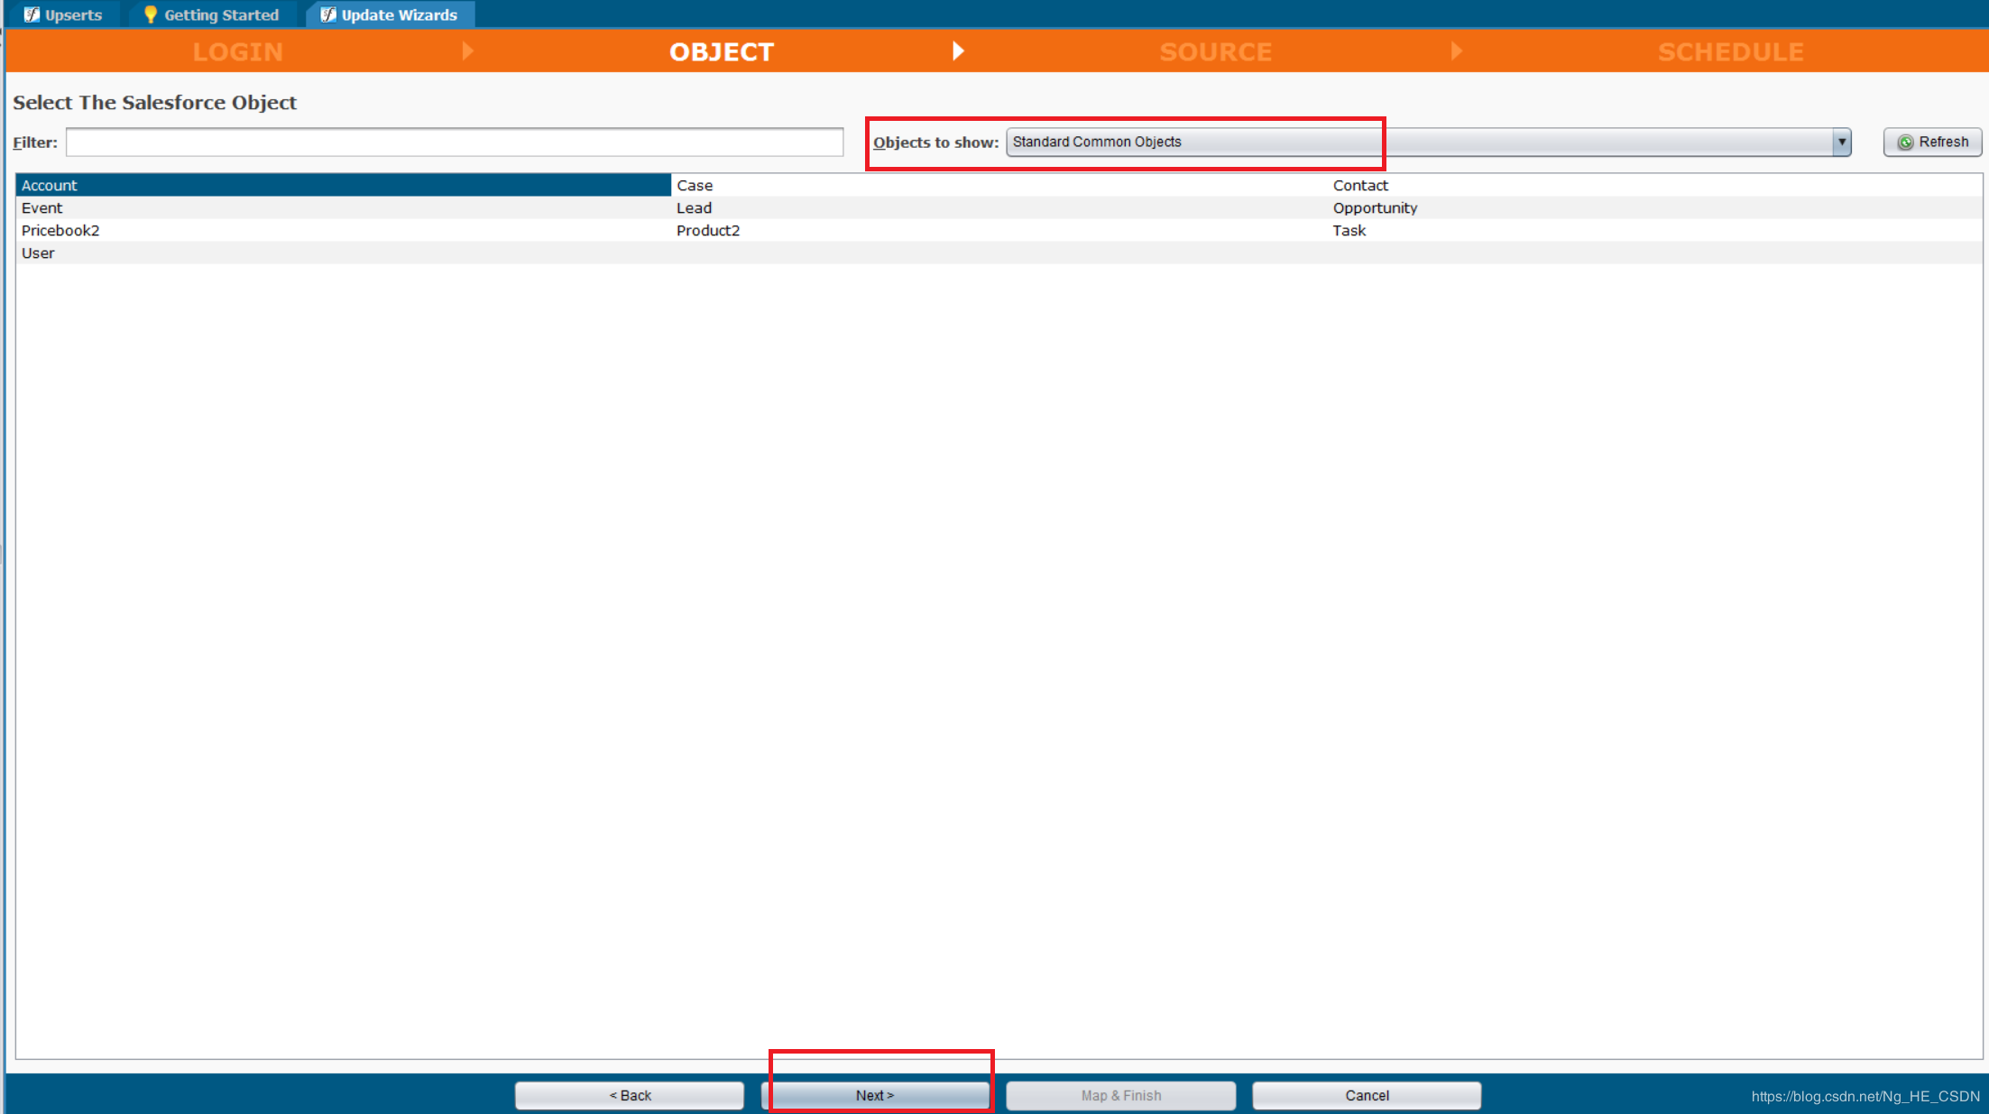The image size is (1989, 1114).
Task: Click the Update Wizards tab icon
Action: tap(328, 14)
